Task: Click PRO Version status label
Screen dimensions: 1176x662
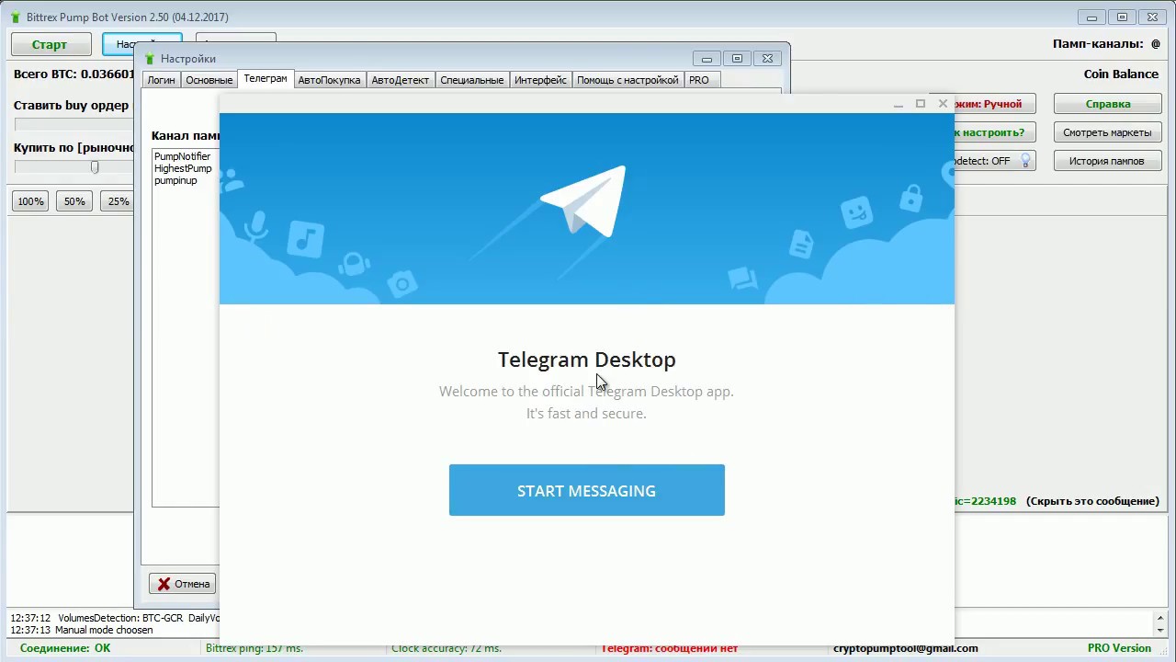Action: [x=1119, y=648]
